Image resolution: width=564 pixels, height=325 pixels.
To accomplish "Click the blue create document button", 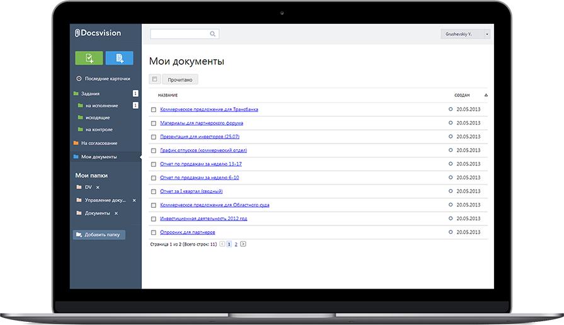I will [120, 58].
